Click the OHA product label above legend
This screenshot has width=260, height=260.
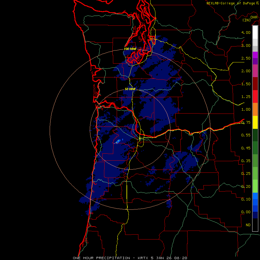[254, 17]
